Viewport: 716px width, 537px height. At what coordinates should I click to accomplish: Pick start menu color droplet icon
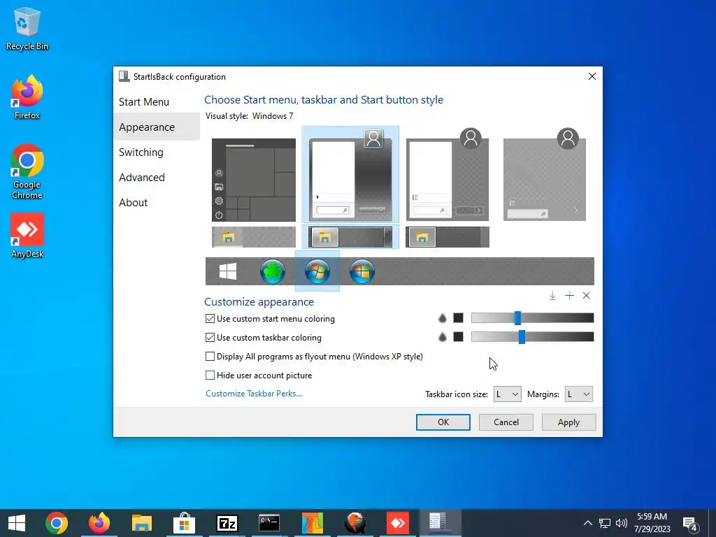coord(442,318)
